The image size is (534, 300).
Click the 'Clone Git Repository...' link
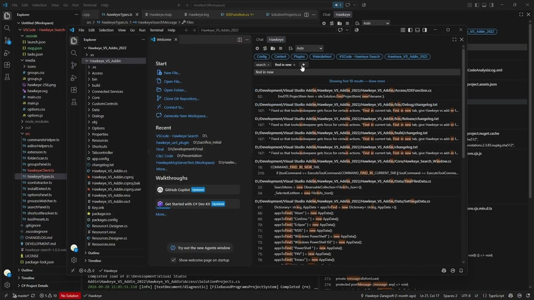(x=181, y=99)
